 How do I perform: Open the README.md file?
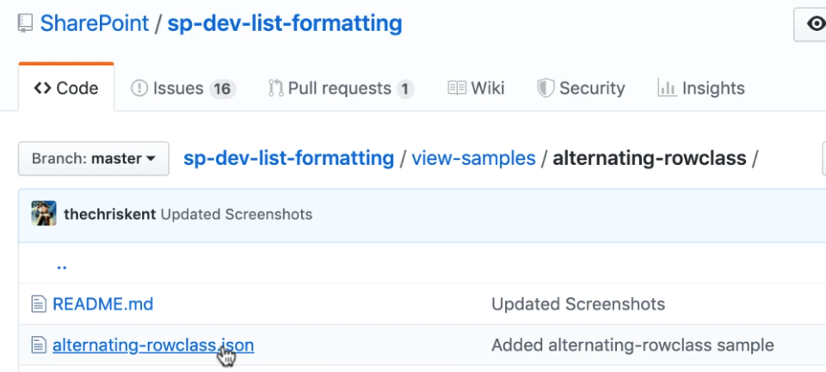click(102, 304)
